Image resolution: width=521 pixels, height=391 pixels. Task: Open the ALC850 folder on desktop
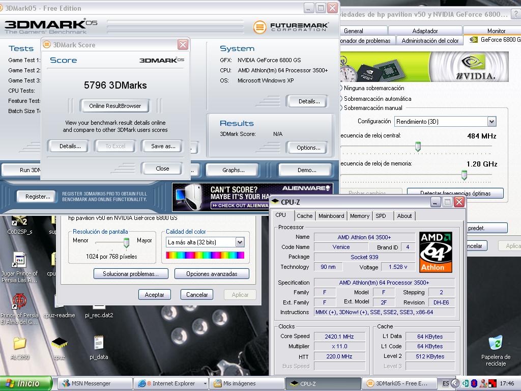click(20, 344)
